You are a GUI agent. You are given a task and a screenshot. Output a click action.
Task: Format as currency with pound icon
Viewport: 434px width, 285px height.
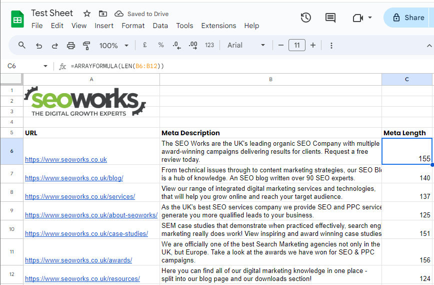click(145, 45)
